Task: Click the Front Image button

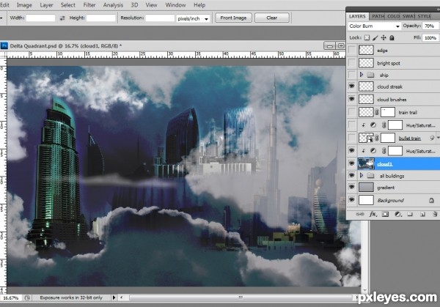Action: pos(233,18)
